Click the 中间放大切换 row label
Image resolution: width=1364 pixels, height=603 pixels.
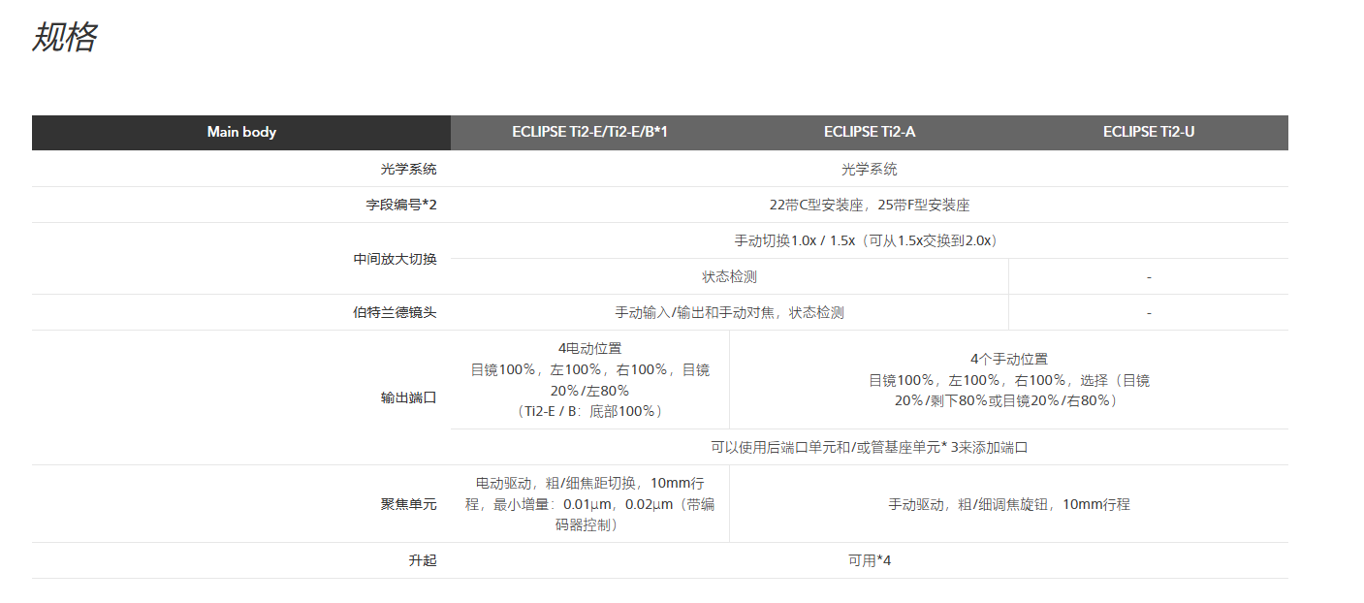click(x=395, y=259)
